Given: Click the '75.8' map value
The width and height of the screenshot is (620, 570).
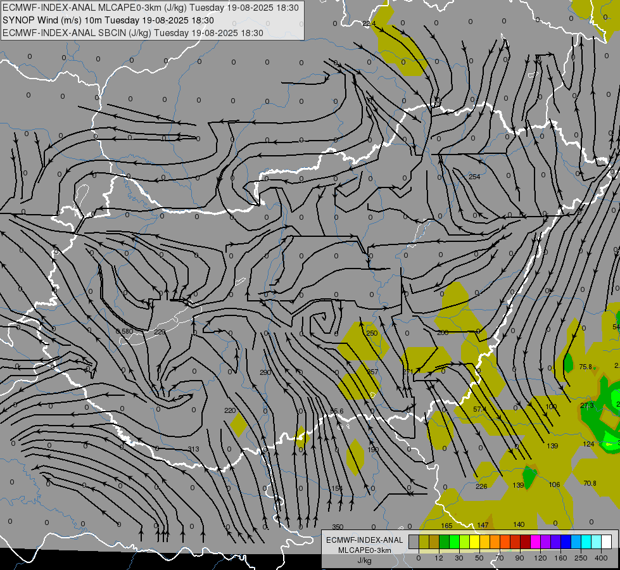Looking at the screenshot, I should [x=585, y=367].
